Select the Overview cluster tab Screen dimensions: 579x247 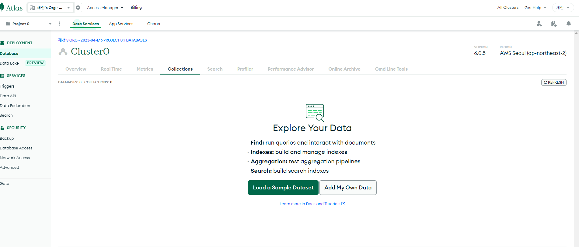[76, 69]
